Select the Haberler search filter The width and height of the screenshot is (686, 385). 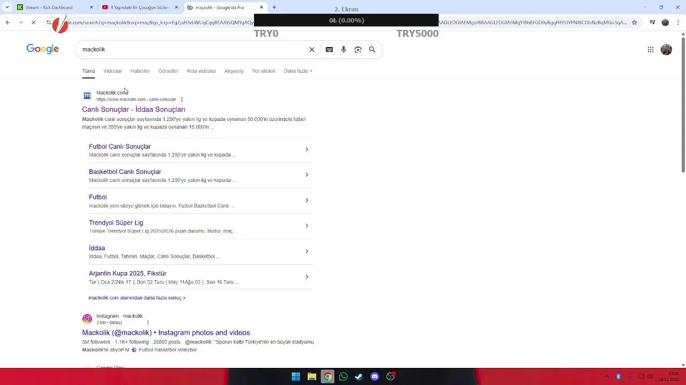click(x=140, y=71)
